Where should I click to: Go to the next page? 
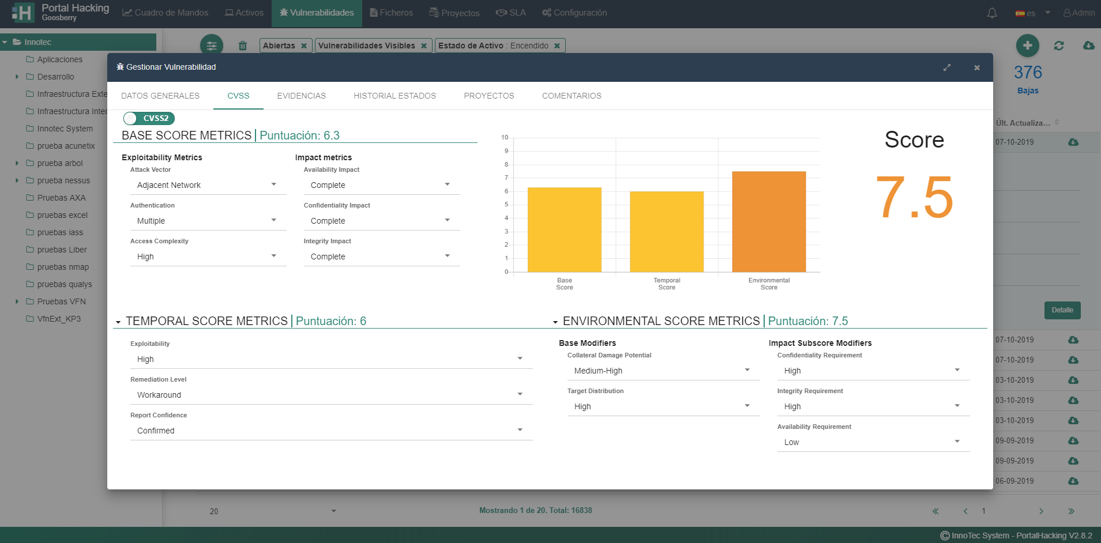[x=1041, y=511]
